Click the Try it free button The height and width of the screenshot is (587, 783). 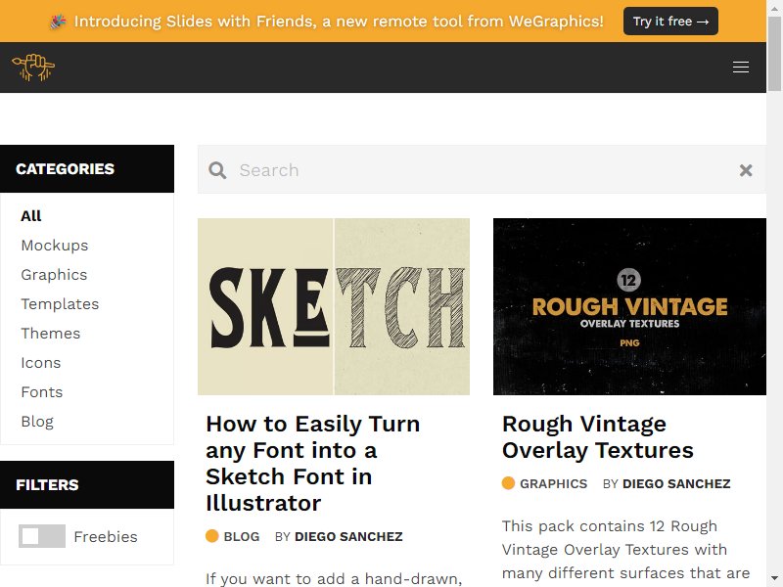(670, 22)
